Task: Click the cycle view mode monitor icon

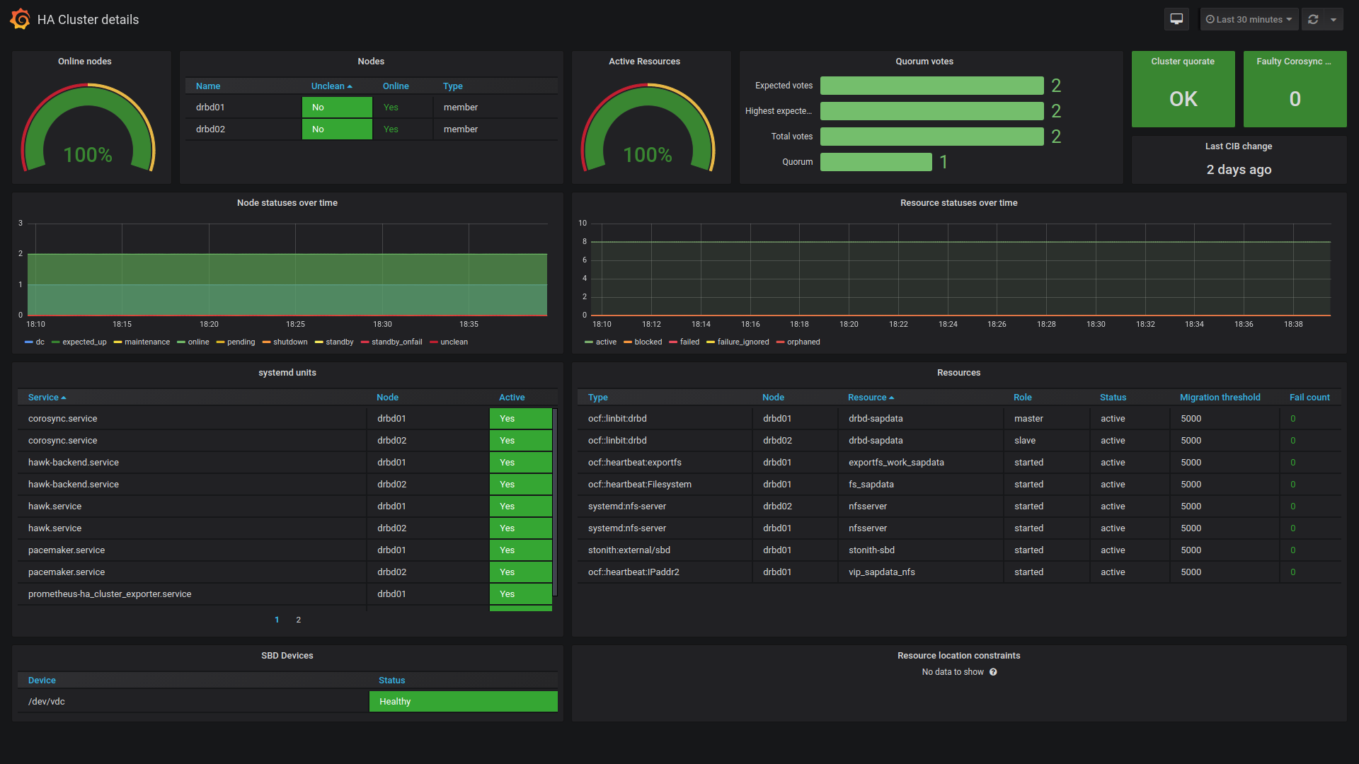Action: point(1176,19)
